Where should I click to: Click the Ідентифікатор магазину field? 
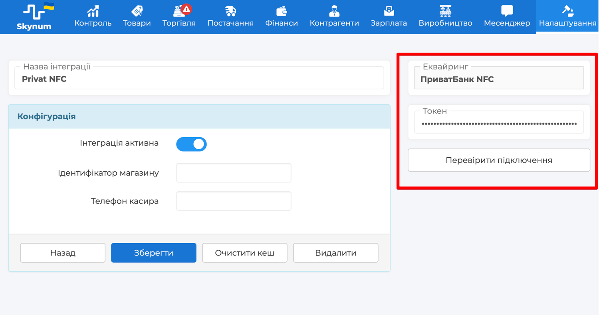[234, 173]
